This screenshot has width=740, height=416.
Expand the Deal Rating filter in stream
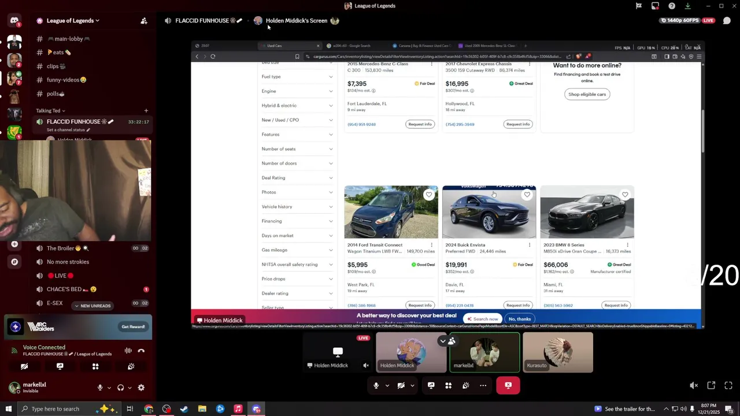click(x=297, y=178)
